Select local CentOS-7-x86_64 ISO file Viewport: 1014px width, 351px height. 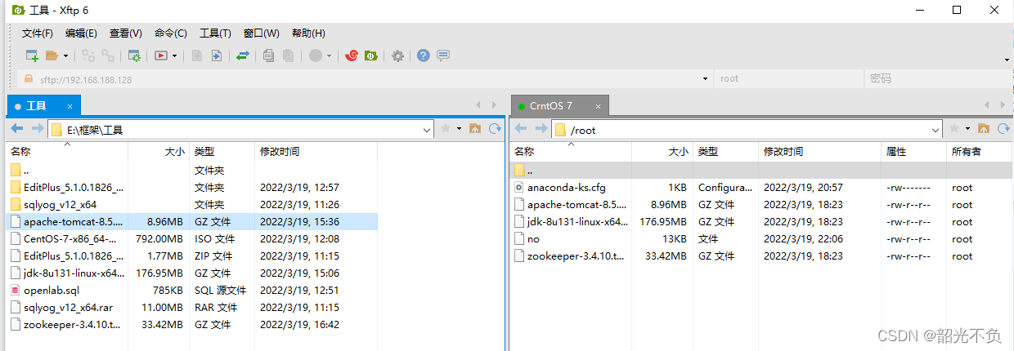pyautogui.click(x=192, y=238)
